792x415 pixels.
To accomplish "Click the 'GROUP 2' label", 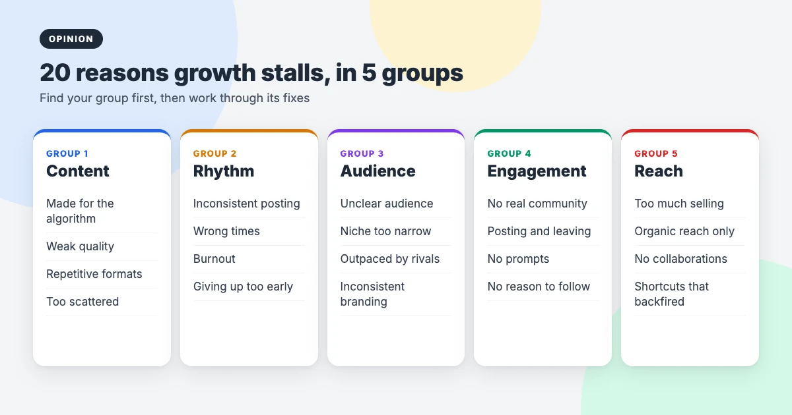I will pyautogui.click(x=215, y=153).
